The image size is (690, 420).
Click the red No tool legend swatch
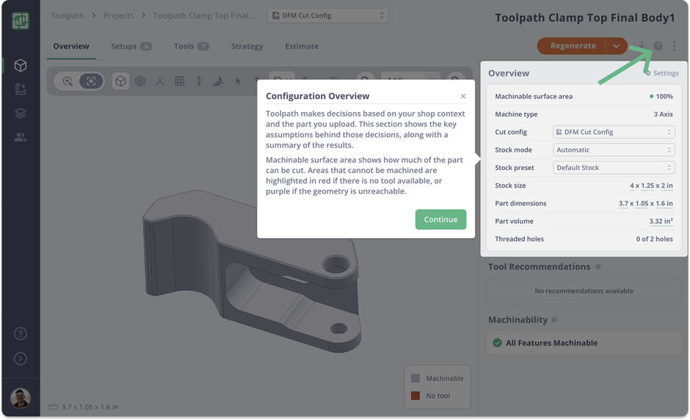pos(415,396)
